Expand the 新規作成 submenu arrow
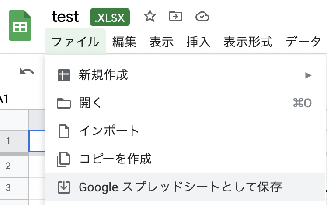Screen dimensions: 327x205 308,75
